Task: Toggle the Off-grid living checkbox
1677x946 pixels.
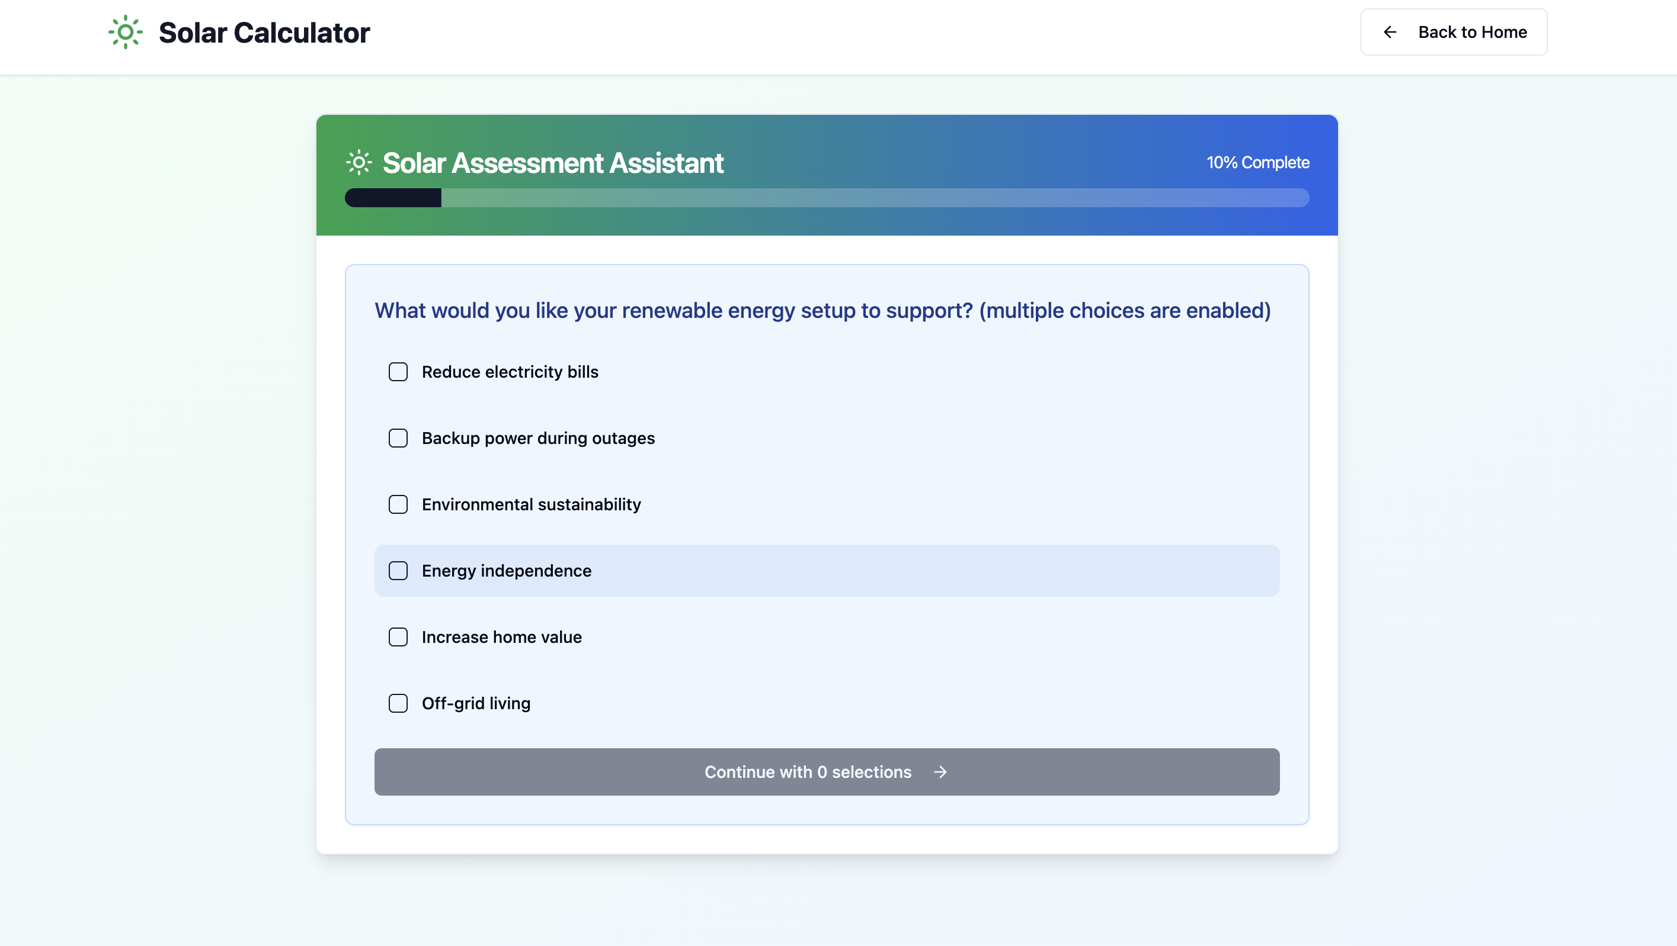Action: pyautogui.click(x=398, y=703)
